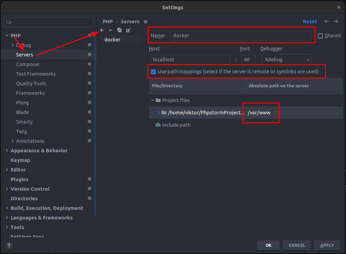Click project-level icon beside Frameworks
This screenshot has width=346, height=254.
click(89, 93)
